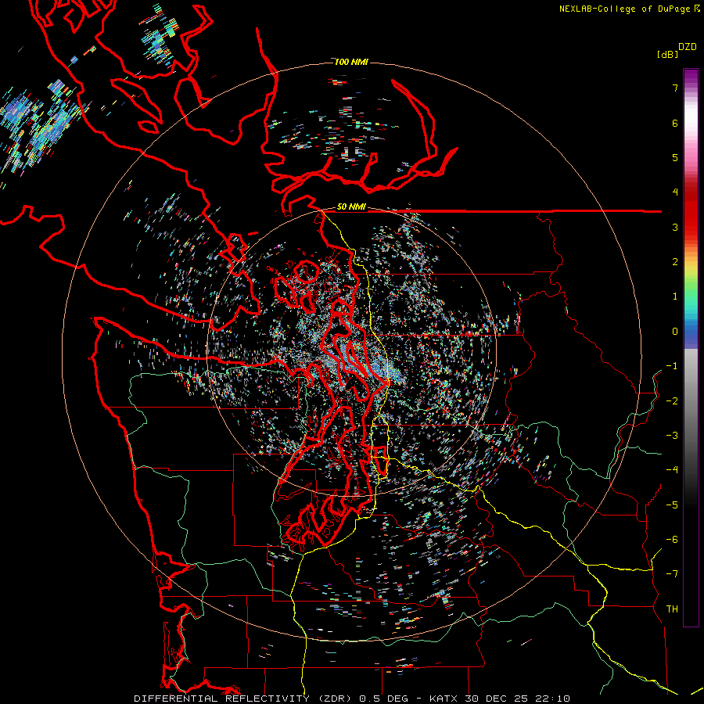Screen dimensions: 704x704
Task: Click the 30 DEC 25 date text
Action: tap(495, 699)
